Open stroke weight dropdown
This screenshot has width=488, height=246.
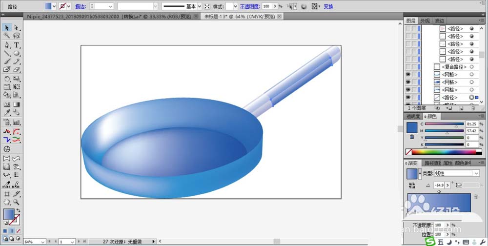[111, 6]
